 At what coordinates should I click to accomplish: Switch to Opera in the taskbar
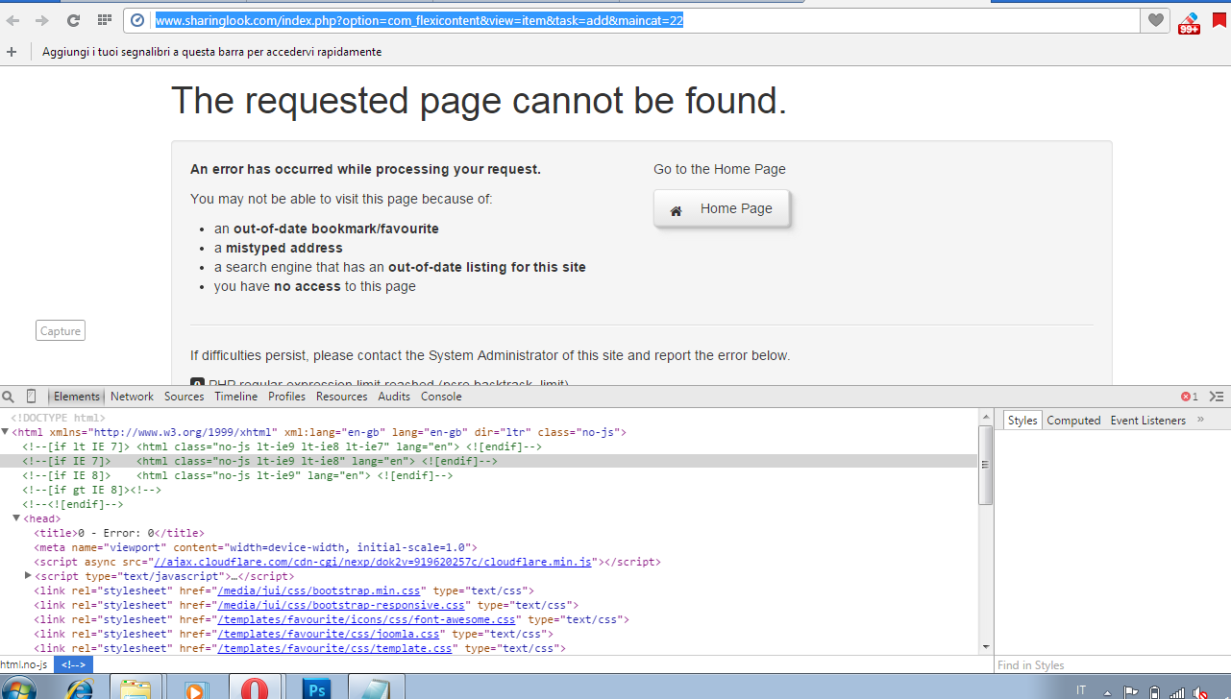pos(257,687)
